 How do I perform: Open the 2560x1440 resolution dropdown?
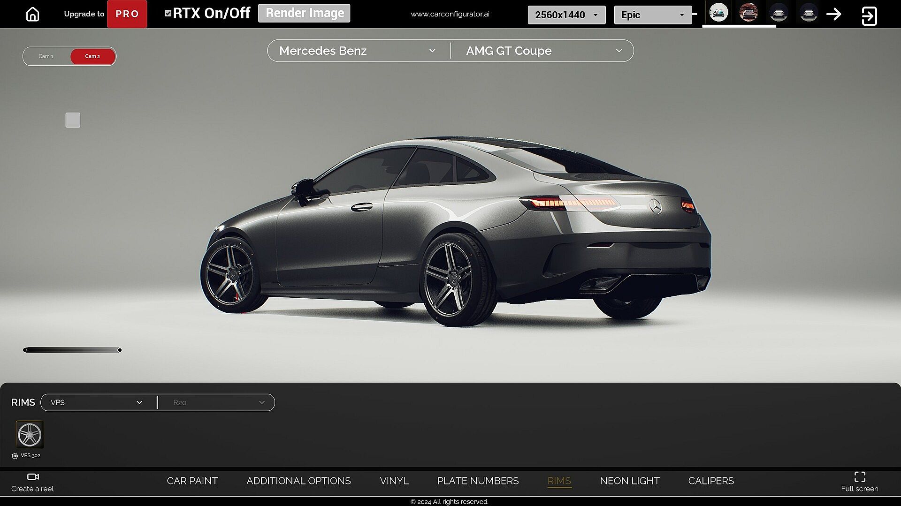566,15
